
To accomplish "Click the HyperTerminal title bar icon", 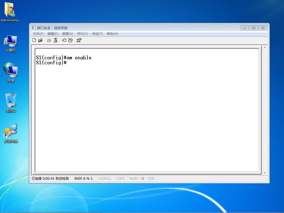I will (34, 28).
